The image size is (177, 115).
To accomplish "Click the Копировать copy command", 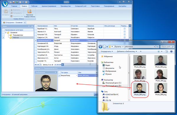I will click(16, 13).
